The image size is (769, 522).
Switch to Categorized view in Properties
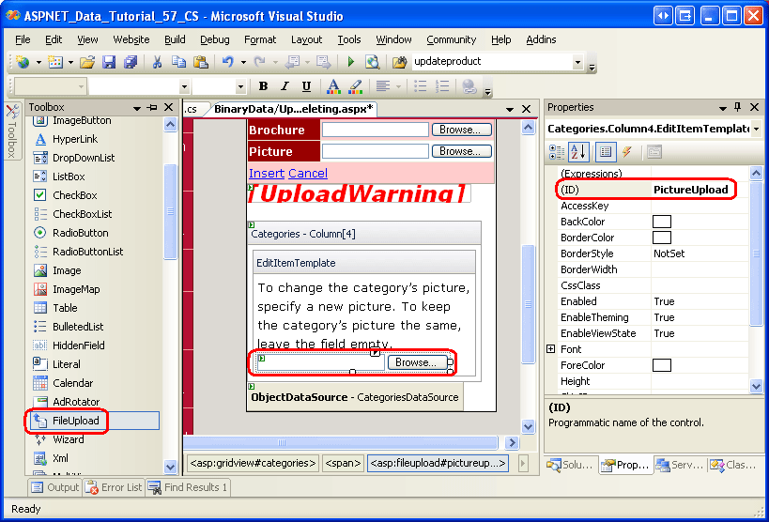[558, 152]
